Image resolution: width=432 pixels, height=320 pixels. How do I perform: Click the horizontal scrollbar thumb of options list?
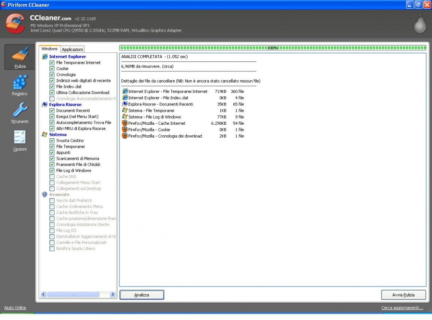(73, 295)
